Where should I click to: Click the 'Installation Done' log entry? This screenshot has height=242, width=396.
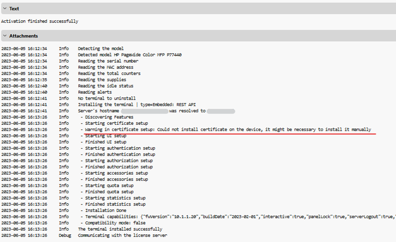[x=104, y=210]
